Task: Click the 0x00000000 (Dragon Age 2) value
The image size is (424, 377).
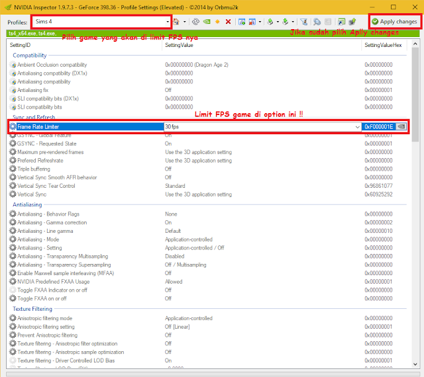Action: (197, 65)
